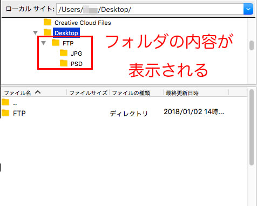Click the file list vertical scrollbar
Screen dimensions: 257x206
(252, 127)
